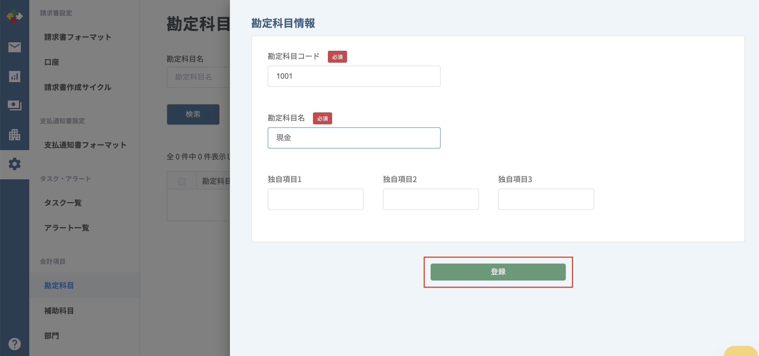Open 補助科目 menu item
This screenshot has height=356, width=759.
[x=59, y=310]
